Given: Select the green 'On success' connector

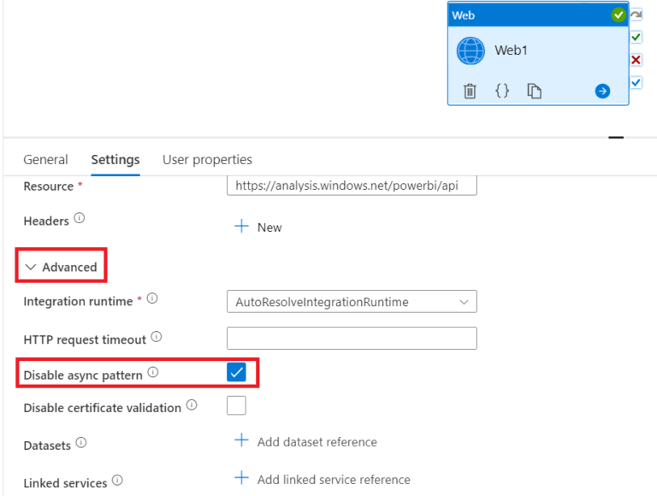Looking at the screenshot, I should [x=636, y=38].
